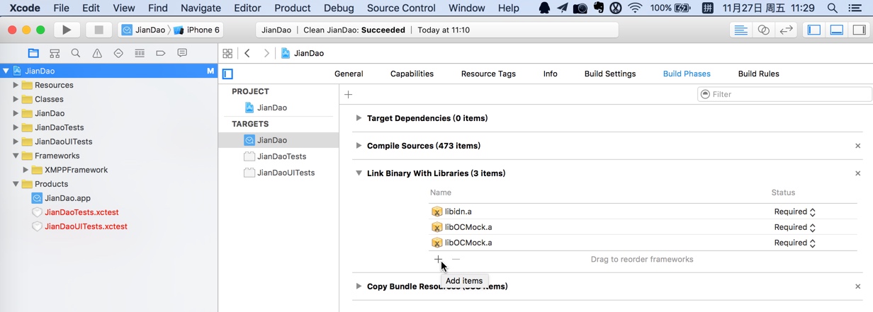Open the Resource Tags tab
This screenshot has width=873, height=312.
488,74
